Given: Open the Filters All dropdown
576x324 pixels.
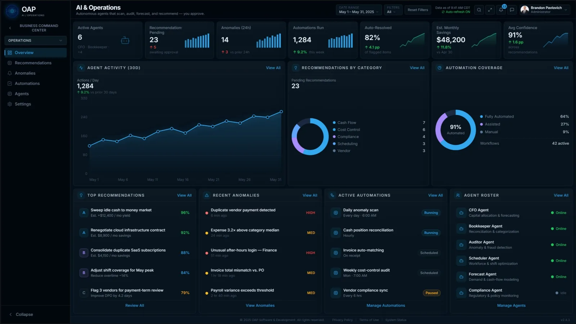Looking at the screenshot, I should pos(393,10).
